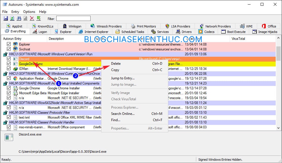Click the registry icon beside HKCU Run key

click(5, 54)
